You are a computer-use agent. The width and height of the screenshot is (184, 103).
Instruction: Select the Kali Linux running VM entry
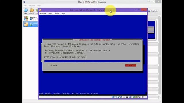pyautogui.click(x=31, y=24)
